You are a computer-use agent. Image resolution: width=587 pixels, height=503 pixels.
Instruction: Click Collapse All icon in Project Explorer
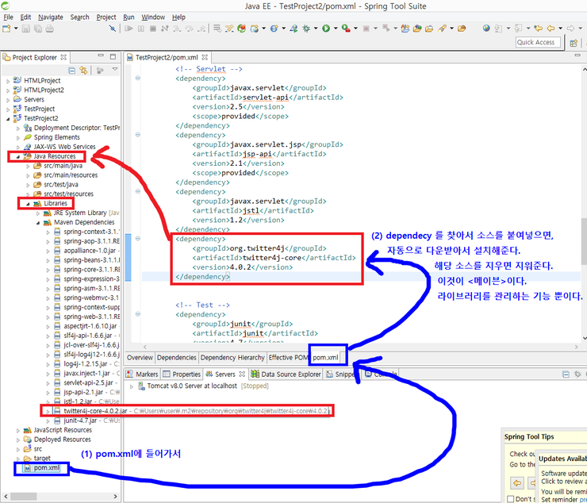click(71, 71)
